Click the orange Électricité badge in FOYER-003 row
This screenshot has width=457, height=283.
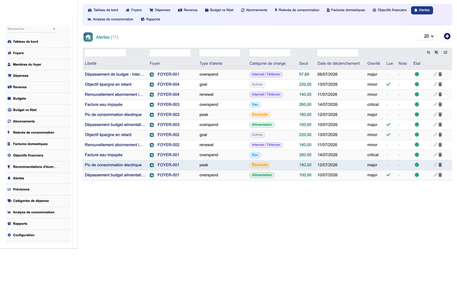[260, 115]
